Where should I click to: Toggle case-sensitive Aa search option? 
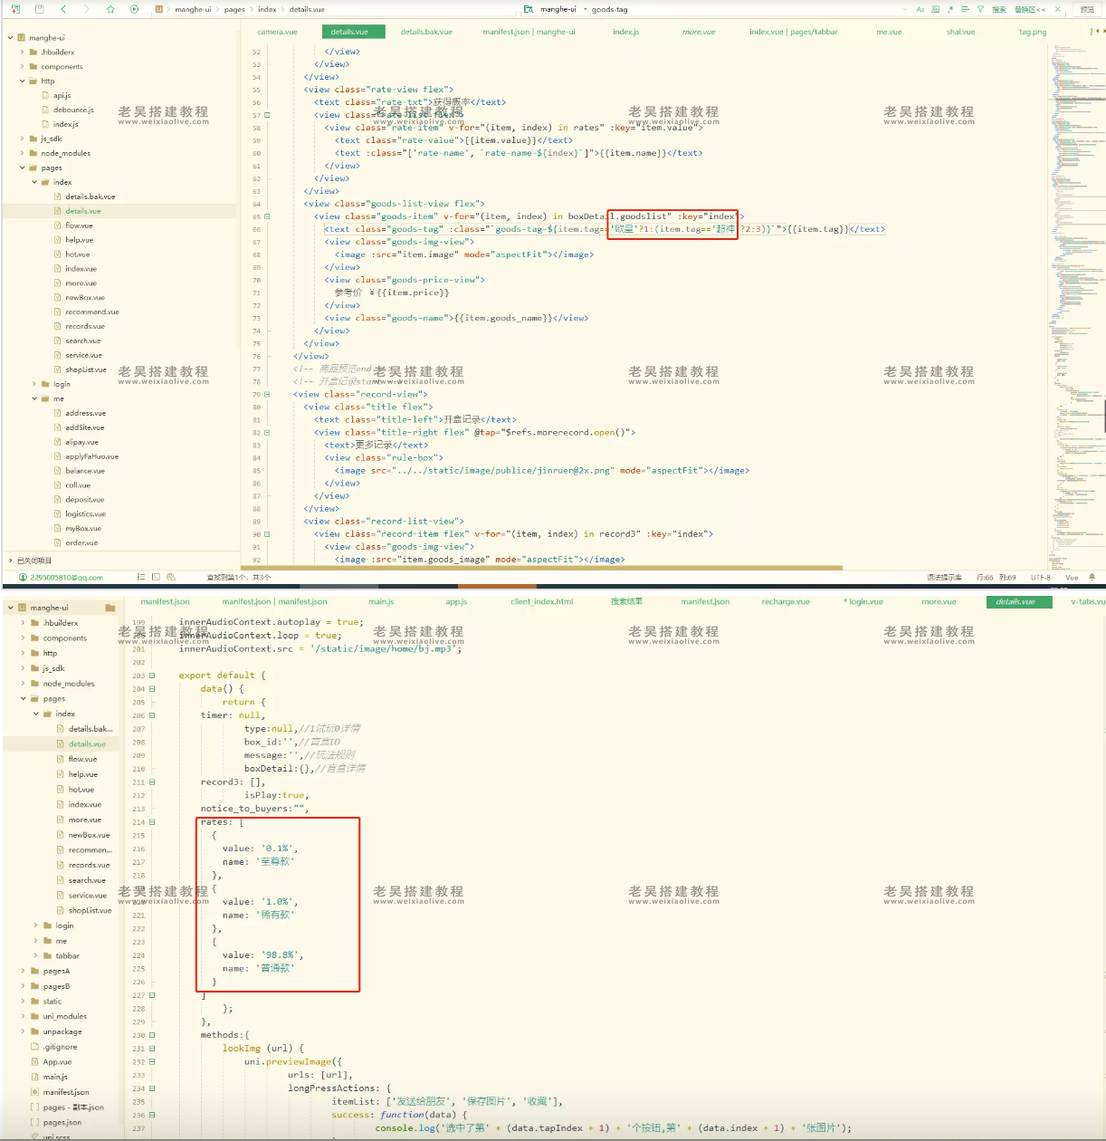920,9
